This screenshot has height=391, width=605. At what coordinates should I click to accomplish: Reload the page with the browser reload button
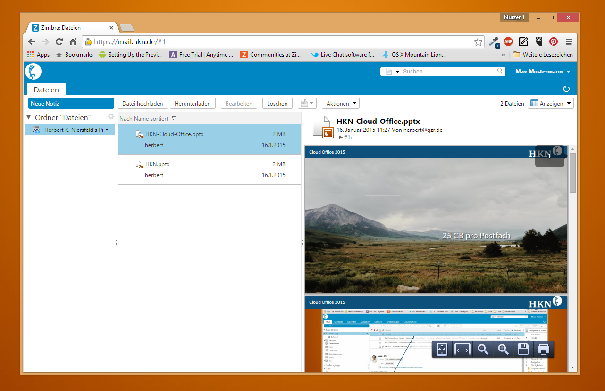coord(59,41)
